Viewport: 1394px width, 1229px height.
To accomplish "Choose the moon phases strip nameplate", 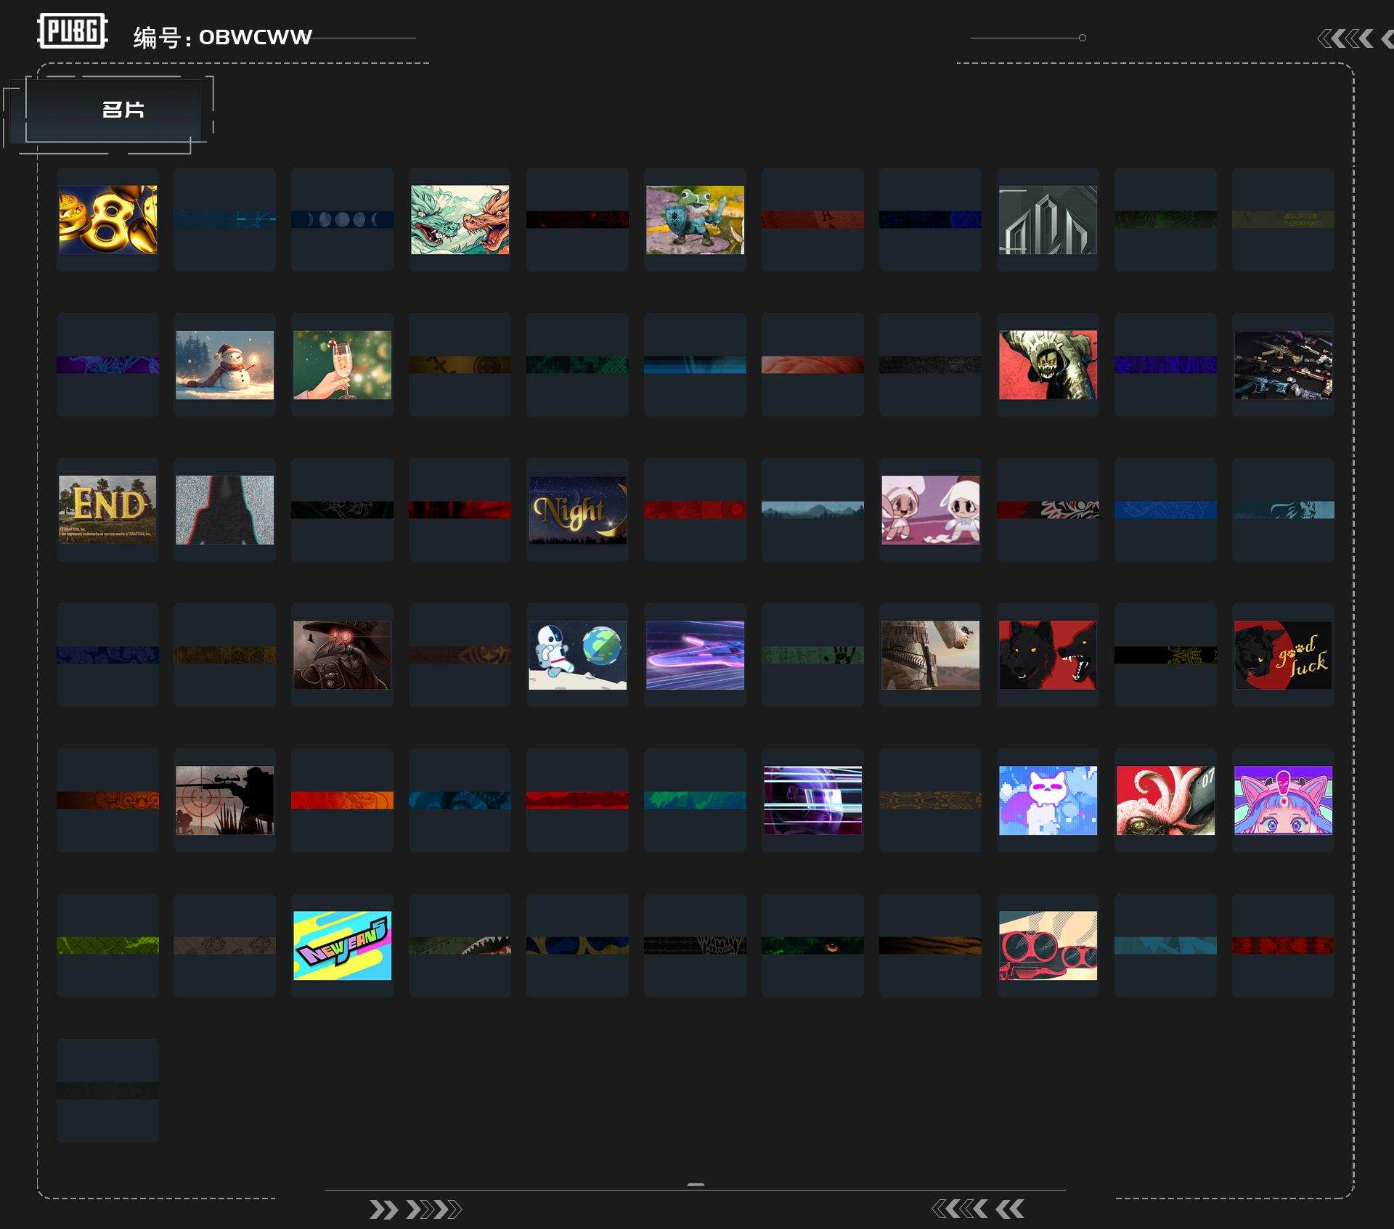I will 342,219.
